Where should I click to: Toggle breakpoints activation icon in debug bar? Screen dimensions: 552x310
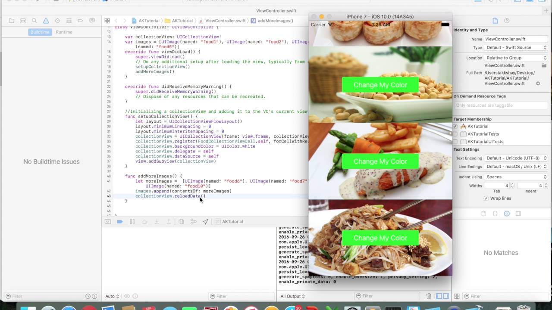click(120, 222)
